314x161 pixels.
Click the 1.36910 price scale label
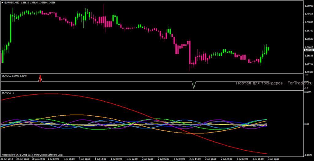click(308, 14)
